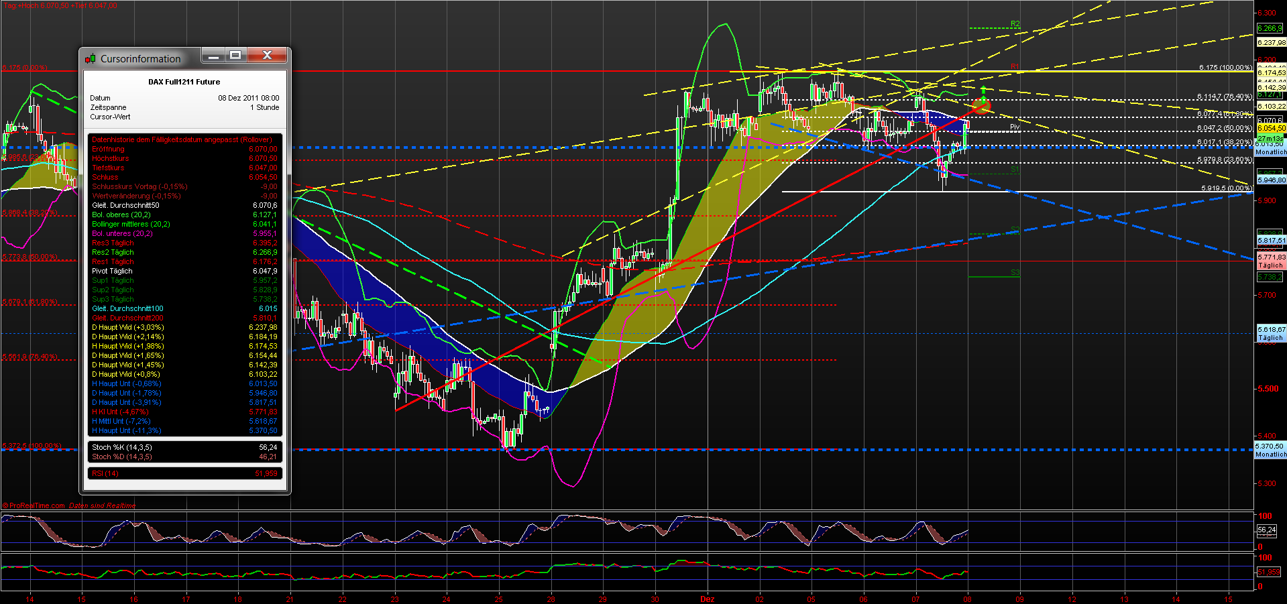Click the Monatlich tag below the 5.370,50 level

(x=1270, y=454)
